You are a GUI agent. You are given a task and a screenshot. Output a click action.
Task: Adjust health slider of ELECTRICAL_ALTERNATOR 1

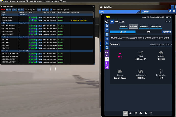(x=33, y=54)
